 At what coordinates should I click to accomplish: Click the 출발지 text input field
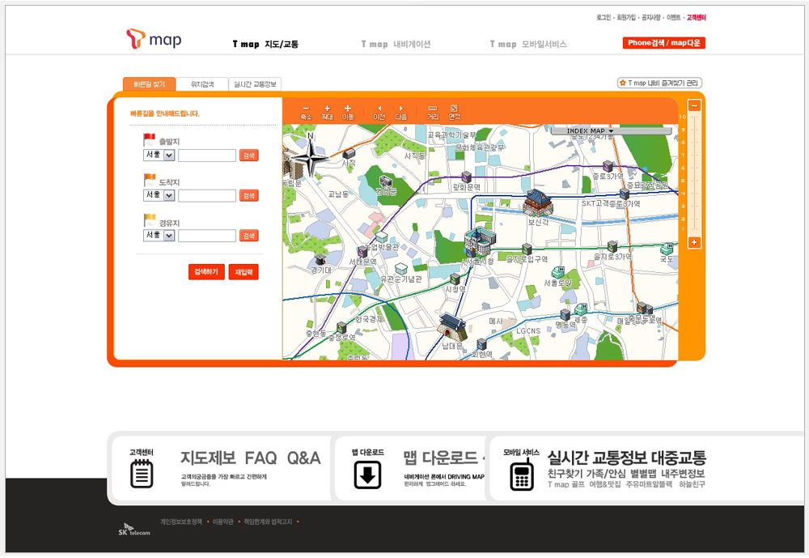pyautogui.click(x=207, y=155)
